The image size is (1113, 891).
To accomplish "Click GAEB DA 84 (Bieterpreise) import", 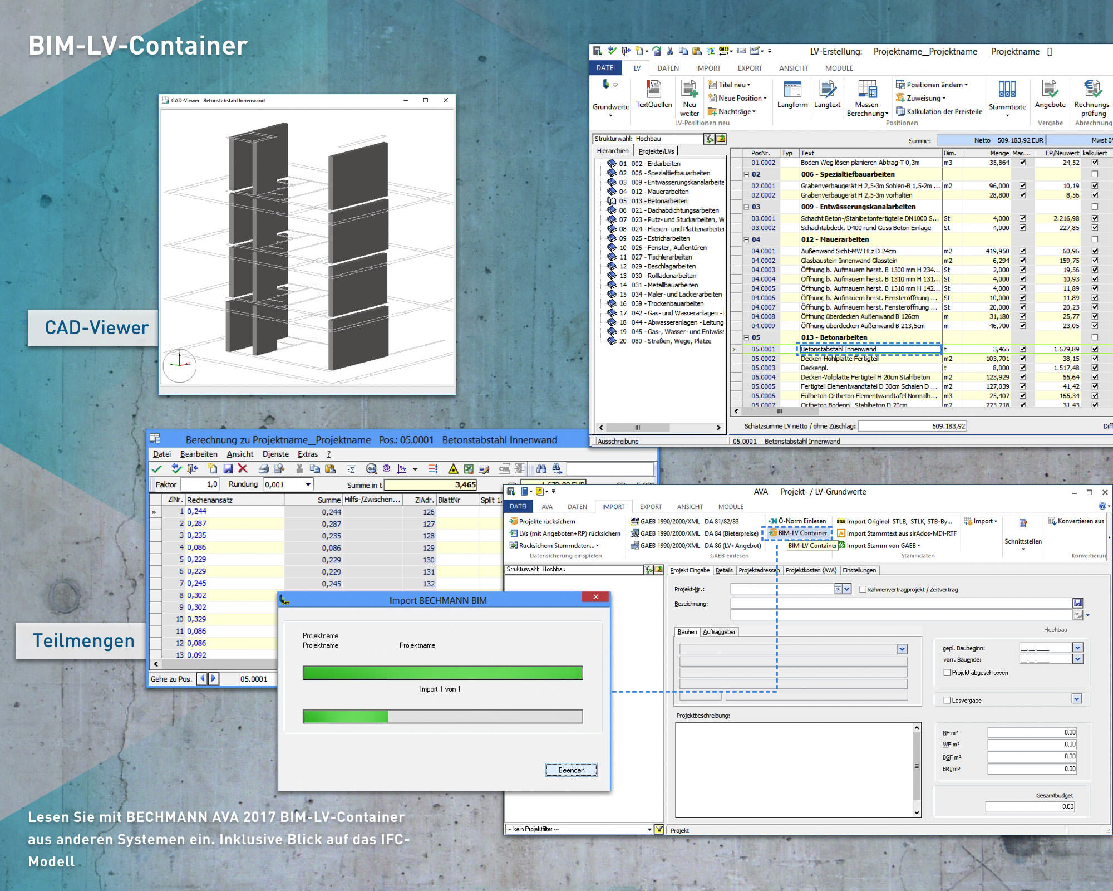I will pyautogui.click(x=695, y=533).
